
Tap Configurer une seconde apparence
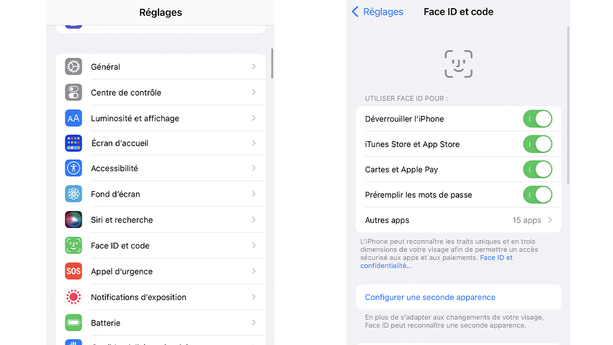[430, 297]
